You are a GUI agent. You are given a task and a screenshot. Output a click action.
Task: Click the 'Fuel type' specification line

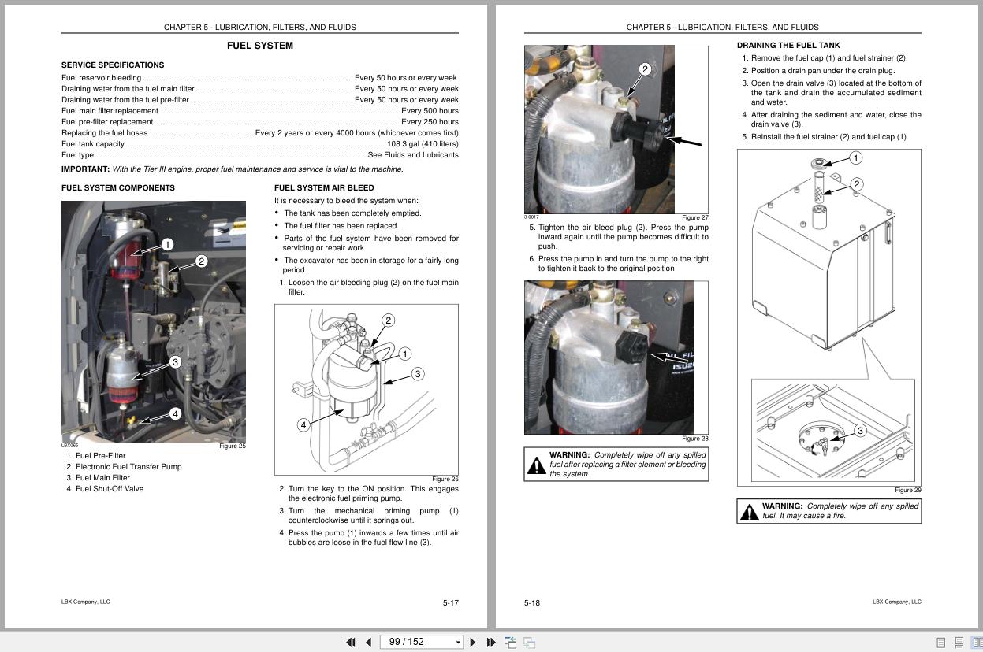260,155
